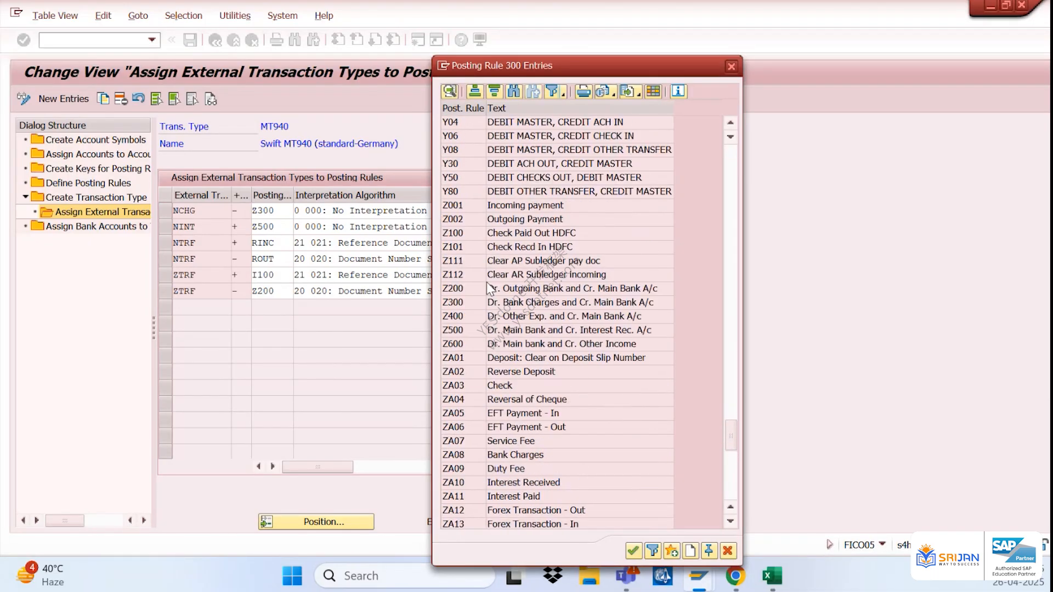This screenshot has width=1053, height=592.
Task: Open the Utilities menu
Action: 235,15
